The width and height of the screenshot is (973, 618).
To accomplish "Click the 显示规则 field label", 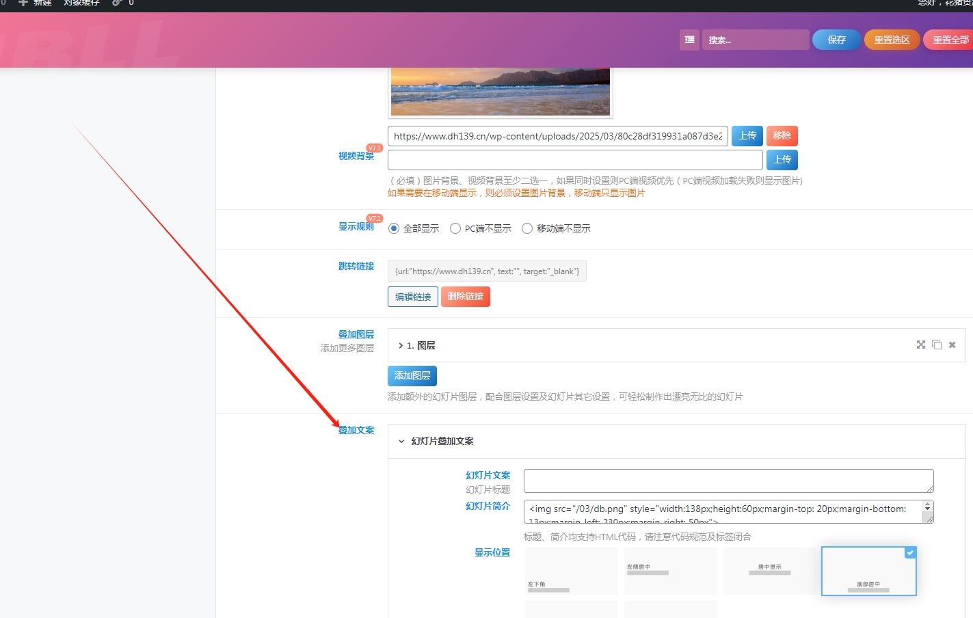I will pyautogui.click(x=356, y=226).
